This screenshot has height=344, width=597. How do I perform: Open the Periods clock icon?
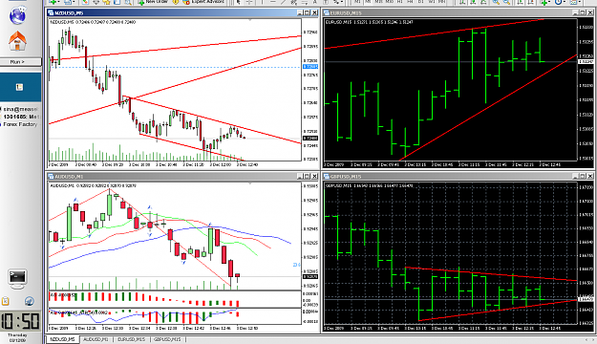point(559,2)
